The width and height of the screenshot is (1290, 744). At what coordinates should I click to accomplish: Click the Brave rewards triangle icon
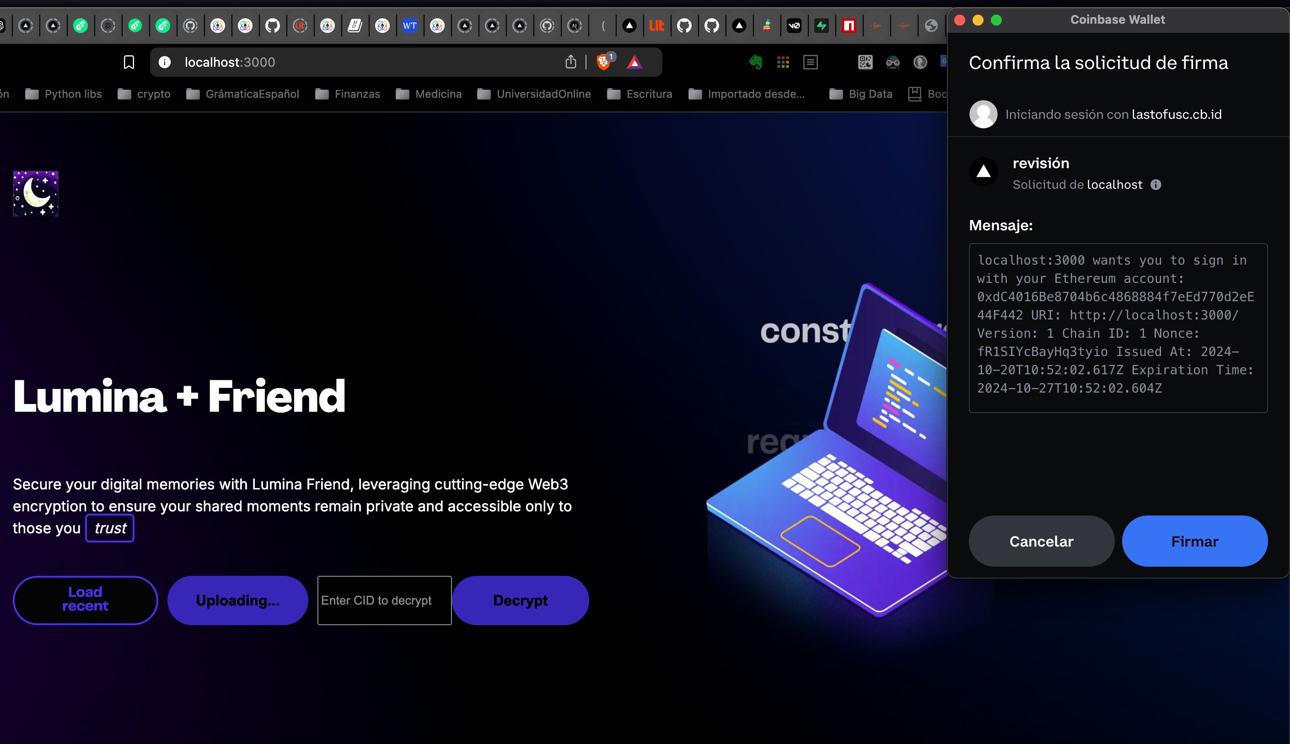coord(636,62)
